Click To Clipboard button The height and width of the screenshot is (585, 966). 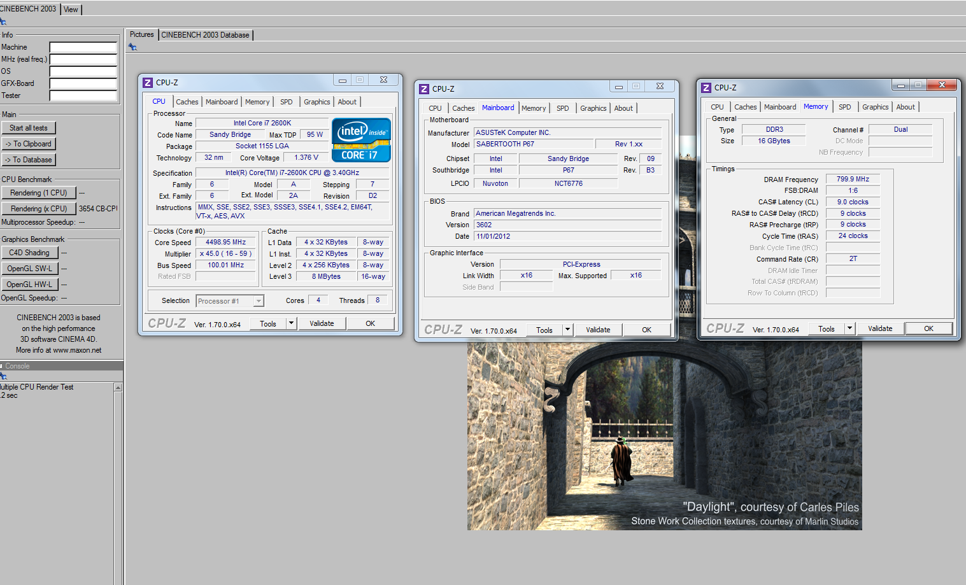tap(29, 144)
